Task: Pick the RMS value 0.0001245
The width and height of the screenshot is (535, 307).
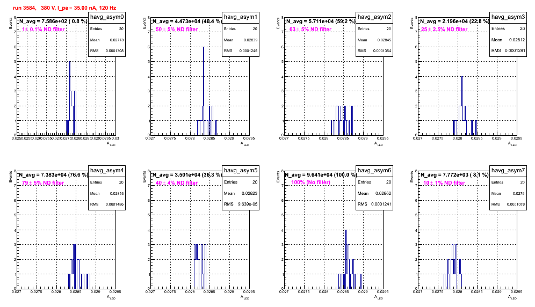Action: pos(248,51)
